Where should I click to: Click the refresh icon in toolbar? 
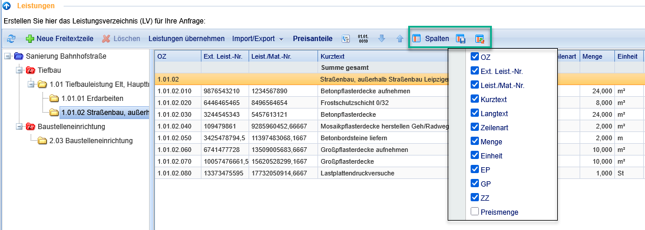point(11,39)
